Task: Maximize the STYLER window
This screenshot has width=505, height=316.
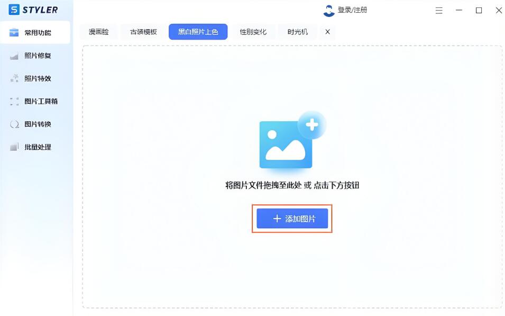Action: pos(479,10)
